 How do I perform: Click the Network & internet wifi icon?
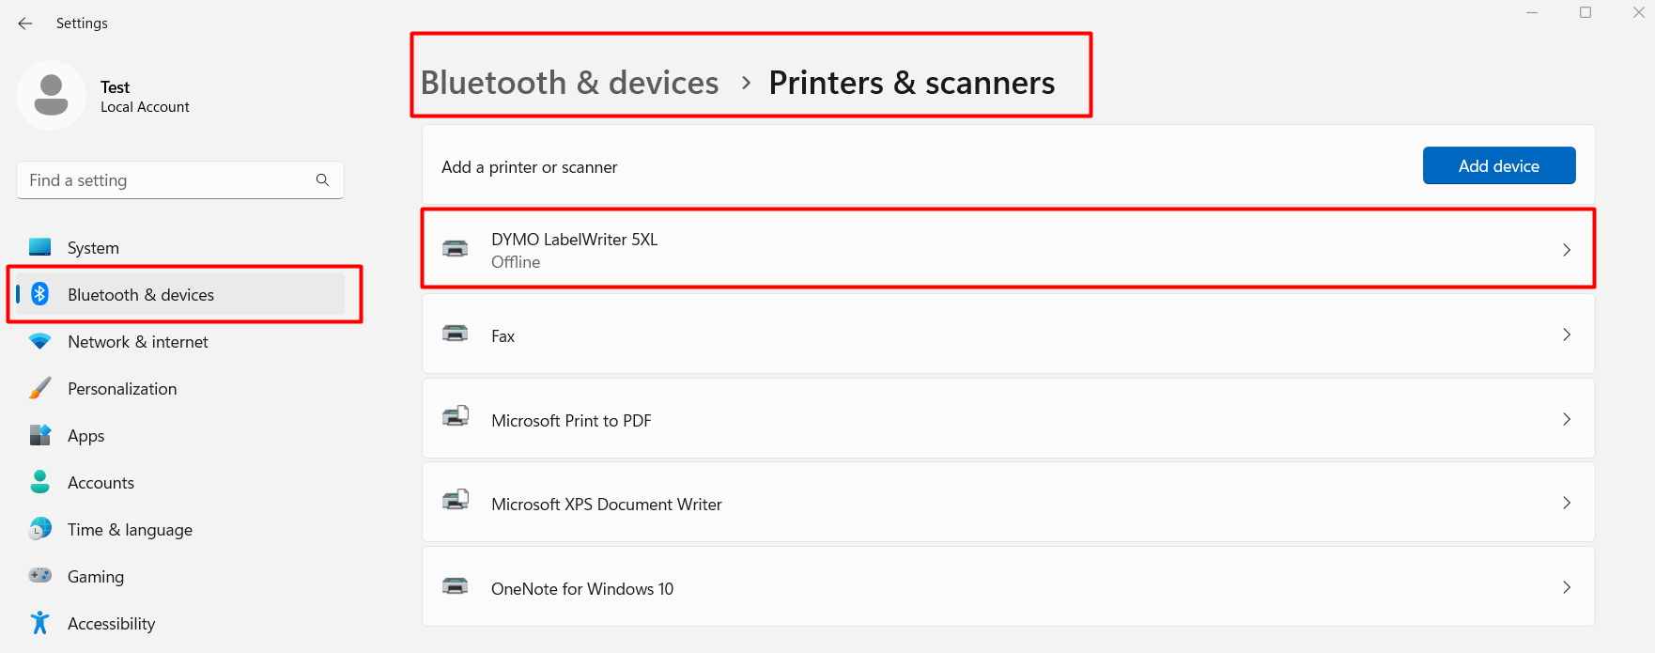pyautogui.click(x=39, y=342)
